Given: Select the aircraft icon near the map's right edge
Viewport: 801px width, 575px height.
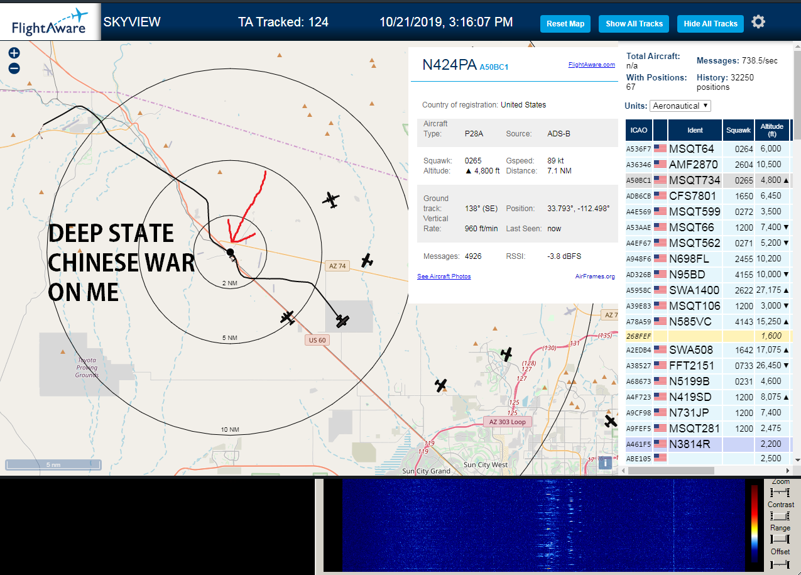Looking at the screenshot, I should [x=611, y=421].
